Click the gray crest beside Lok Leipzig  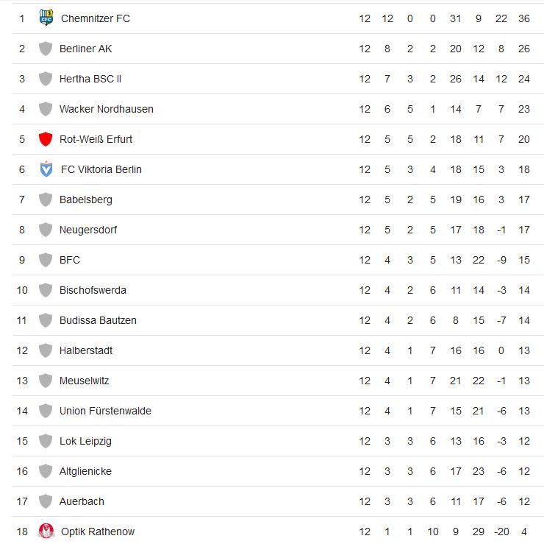pos(46,441)
